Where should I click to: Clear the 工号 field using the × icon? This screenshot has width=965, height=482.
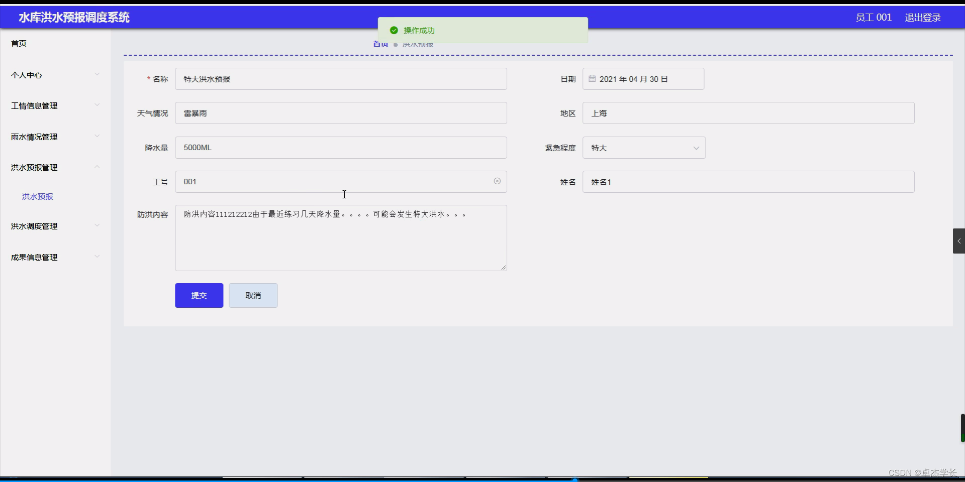(497, 181)
